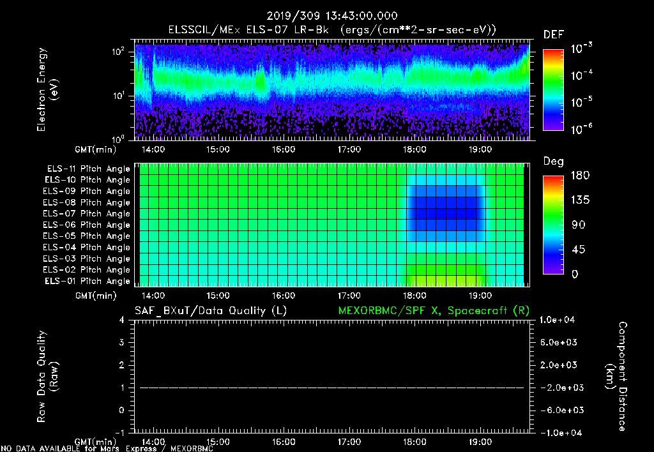Click the 18:00 label under the pitch angle plot
This screenshot has height=452, width=654.
(x=414, y=296)
